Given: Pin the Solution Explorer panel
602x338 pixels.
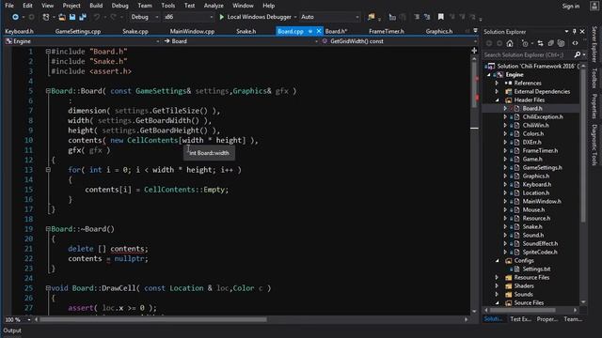Looking at the screenshot, I should click(x=575, y=31).
